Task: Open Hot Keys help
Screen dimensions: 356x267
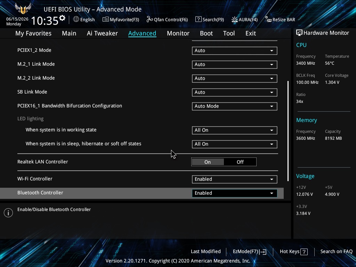Action: pyautogui.click(x=293, y=252)
